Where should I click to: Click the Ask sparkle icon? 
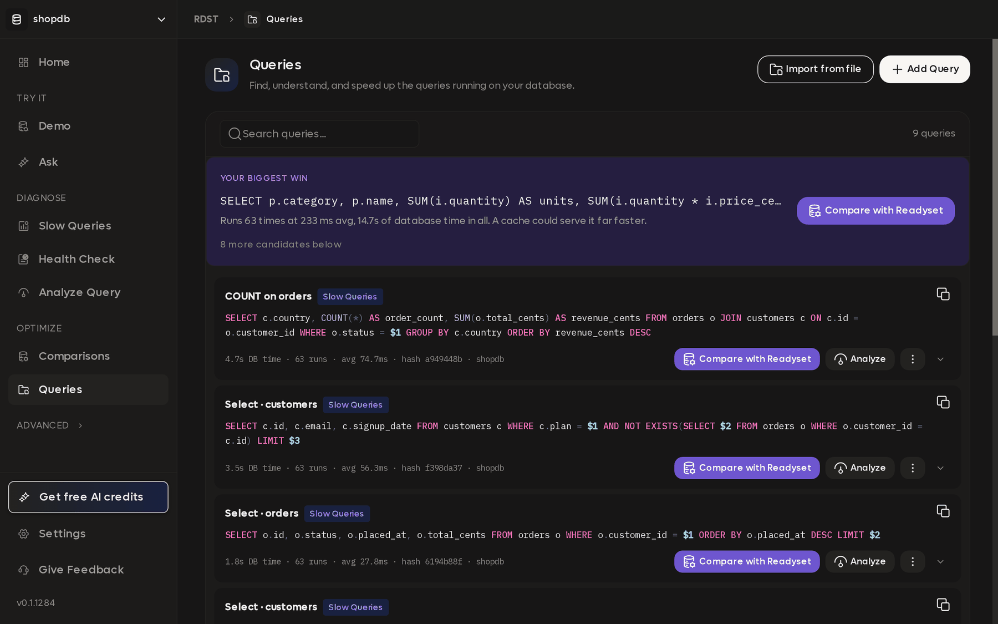23,162
